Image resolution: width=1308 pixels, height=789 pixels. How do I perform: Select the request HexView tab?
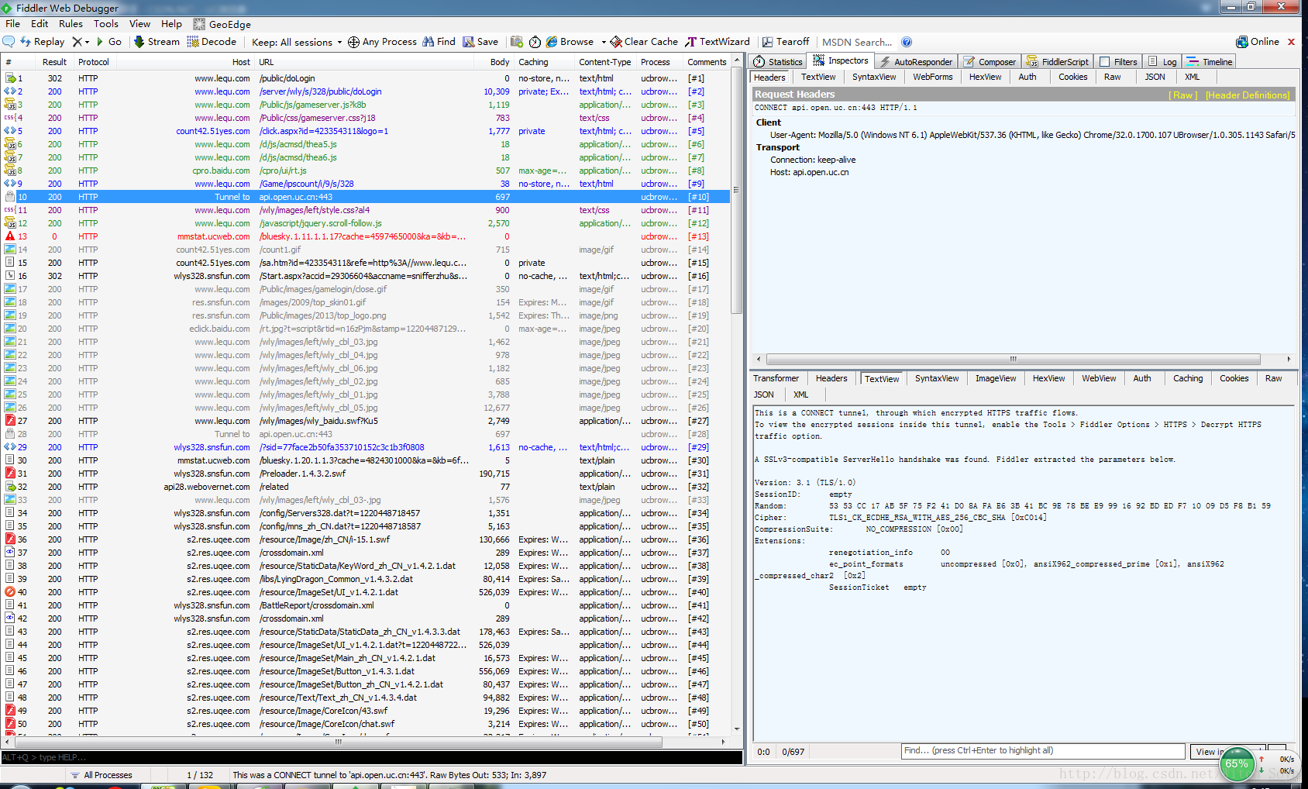click(985, 77)
